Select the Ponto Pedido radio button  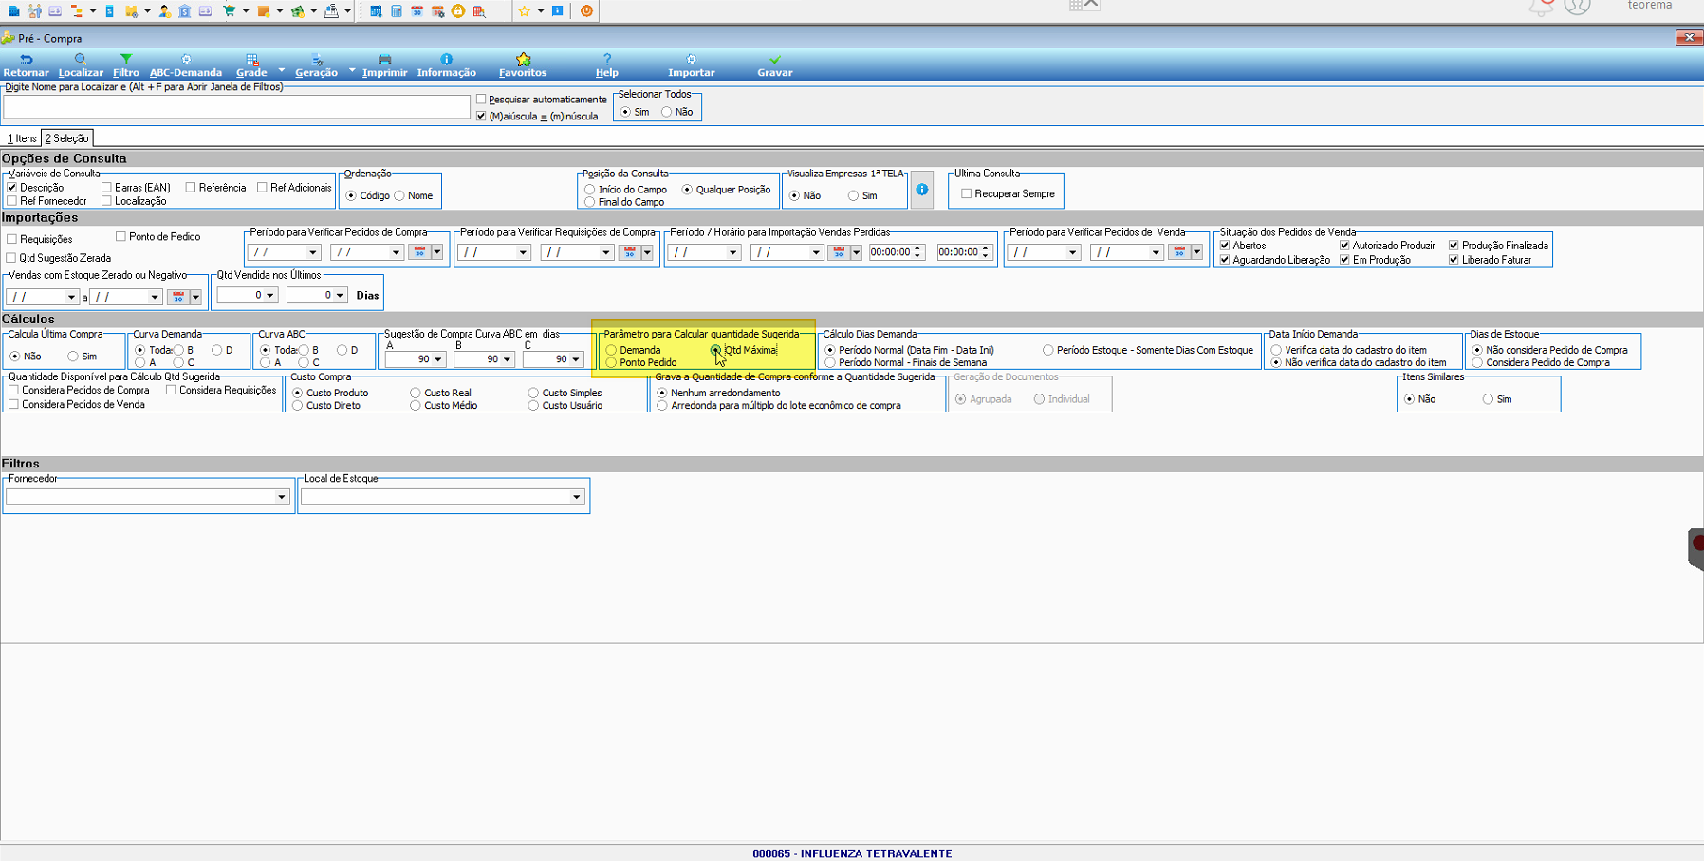coord(611,362)
